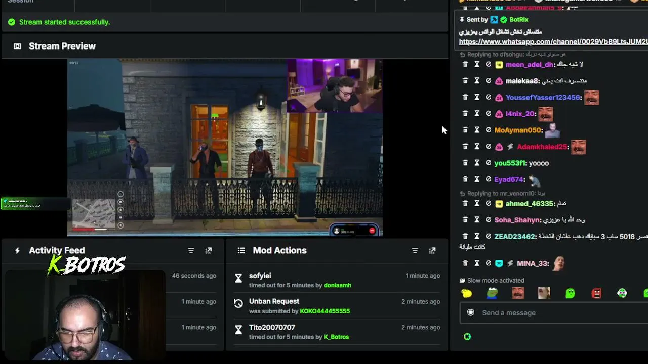Timeout user l4nix_20
The image size is (648, 364).
click(477, 114)
